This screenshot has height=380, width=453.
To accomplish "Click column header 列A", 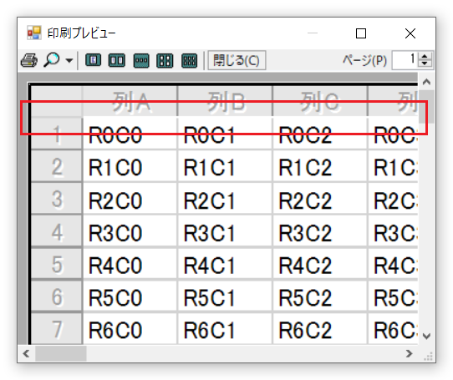I will point(130,102).
